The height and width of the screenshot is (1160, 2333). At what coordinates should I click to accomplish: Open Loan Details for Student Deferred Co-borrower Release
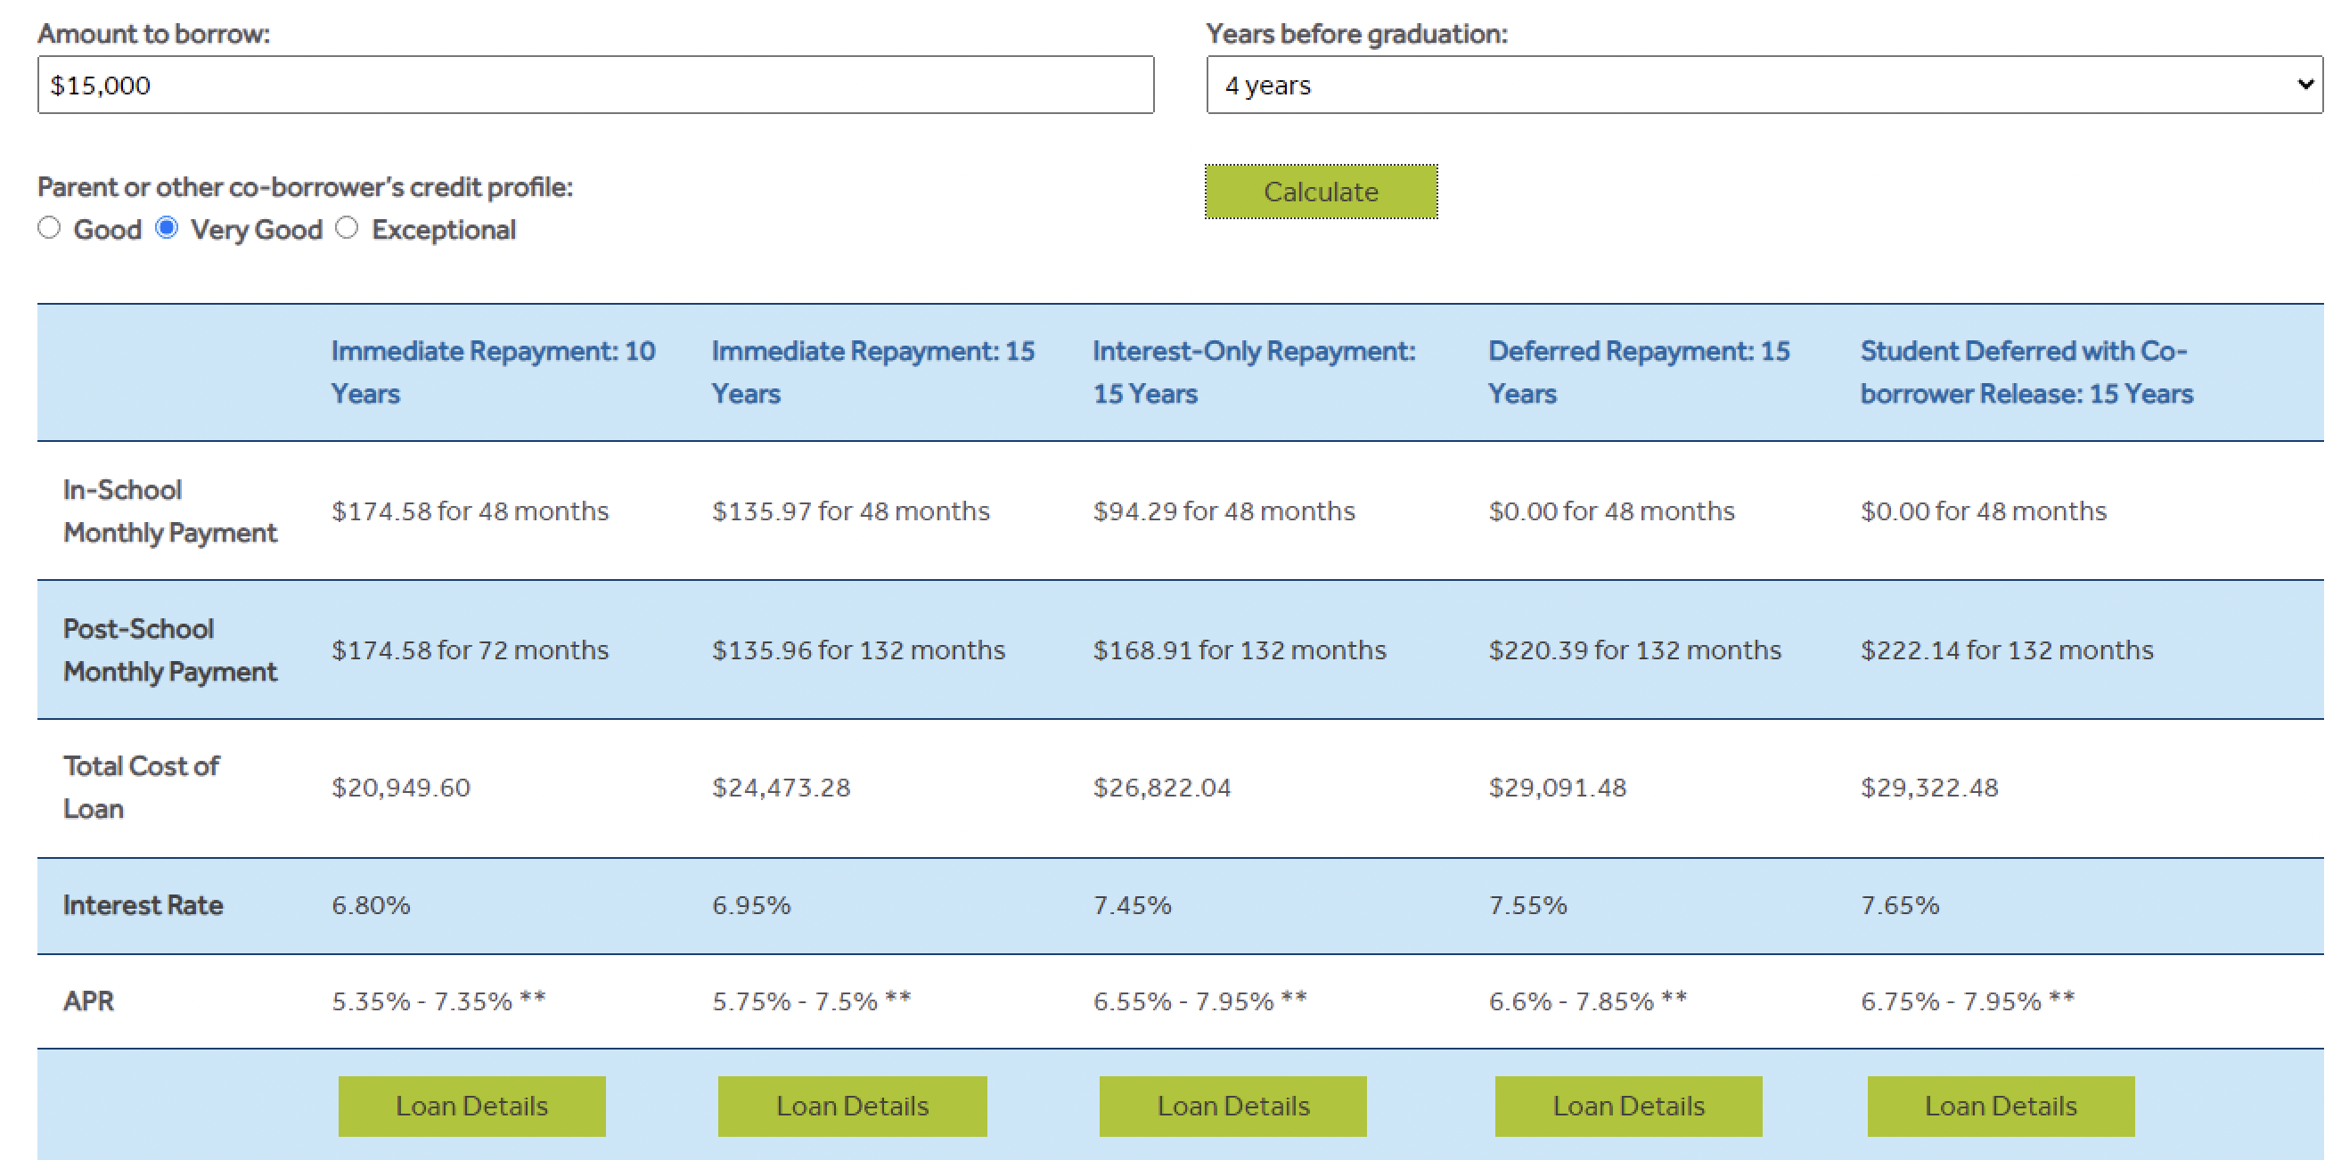(x=2001, y=1106)
